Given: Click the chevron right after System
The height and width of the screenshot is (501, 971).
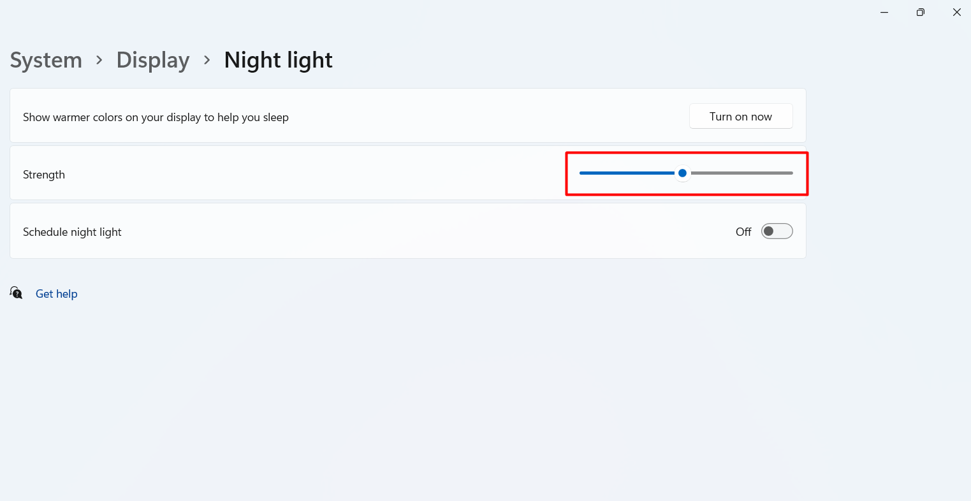Looking at the screenshot, I should [x=99, y=60].
